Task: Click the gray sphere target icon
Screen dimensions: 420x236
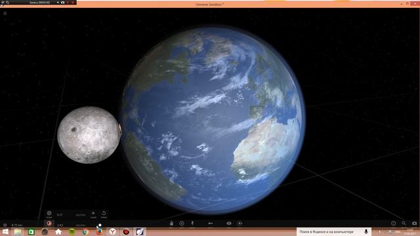Action: click(x=49, y=213)
